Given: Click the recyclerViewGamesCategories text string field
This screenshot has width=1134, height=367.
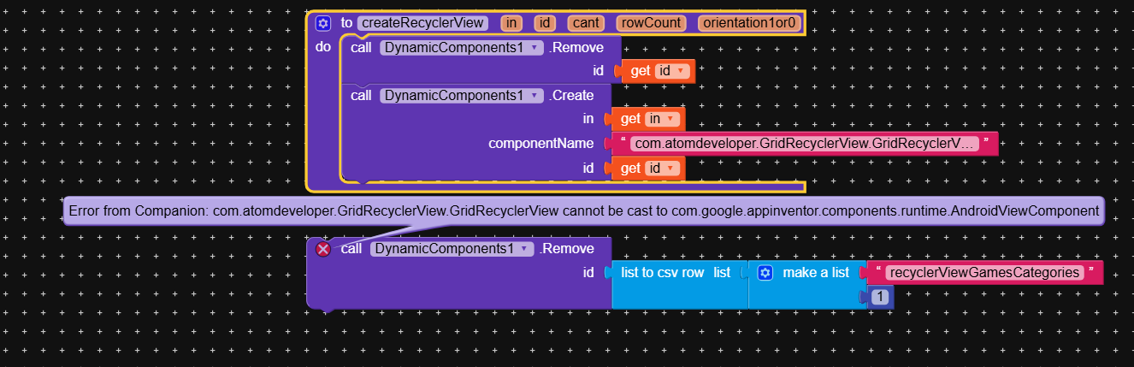Looking at the screenshot, I should pos(983,273).
